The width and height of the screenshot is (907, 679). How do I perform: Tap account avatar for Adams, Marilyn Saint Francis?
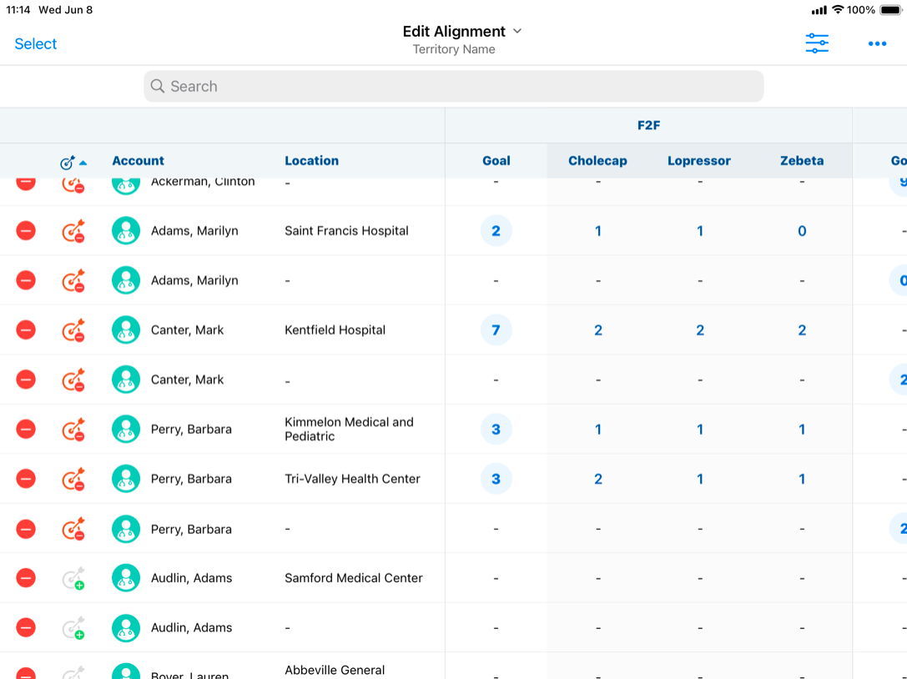point(126,231)
